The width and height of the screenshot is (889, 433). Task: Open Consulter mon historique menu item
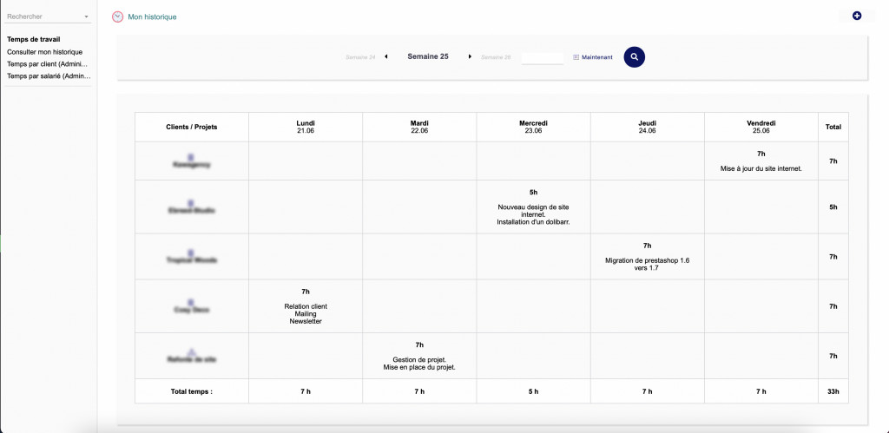pos(45,52)
